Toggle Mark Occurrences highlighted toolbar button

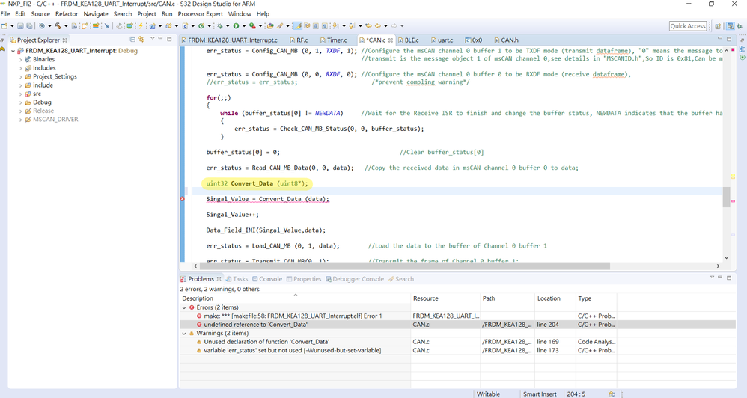[297, 25]
